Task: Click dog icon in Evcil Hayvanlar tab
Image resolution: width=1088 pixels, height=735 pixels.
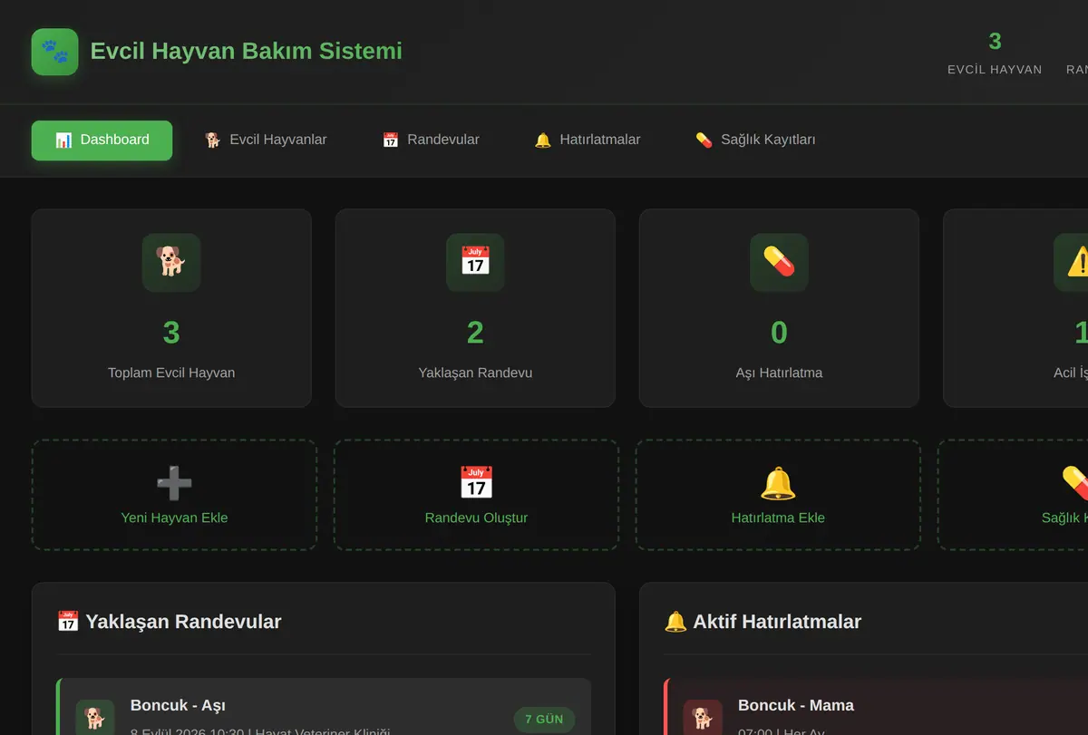Action: point(213,140)
